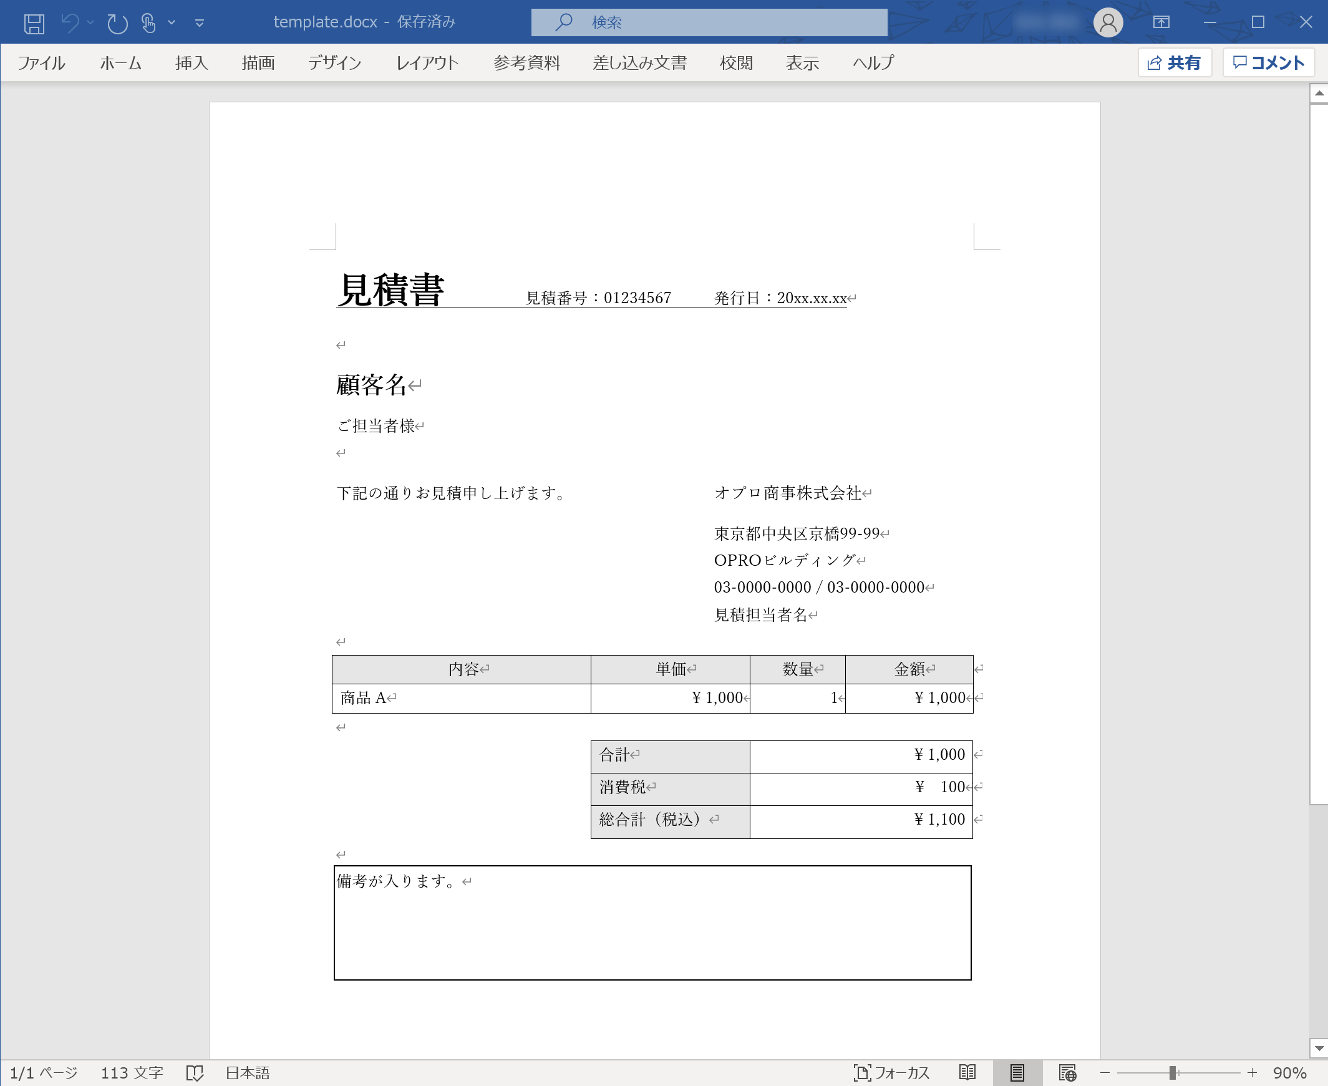Save the document with the floppy icon

click(x=34, y=23)
